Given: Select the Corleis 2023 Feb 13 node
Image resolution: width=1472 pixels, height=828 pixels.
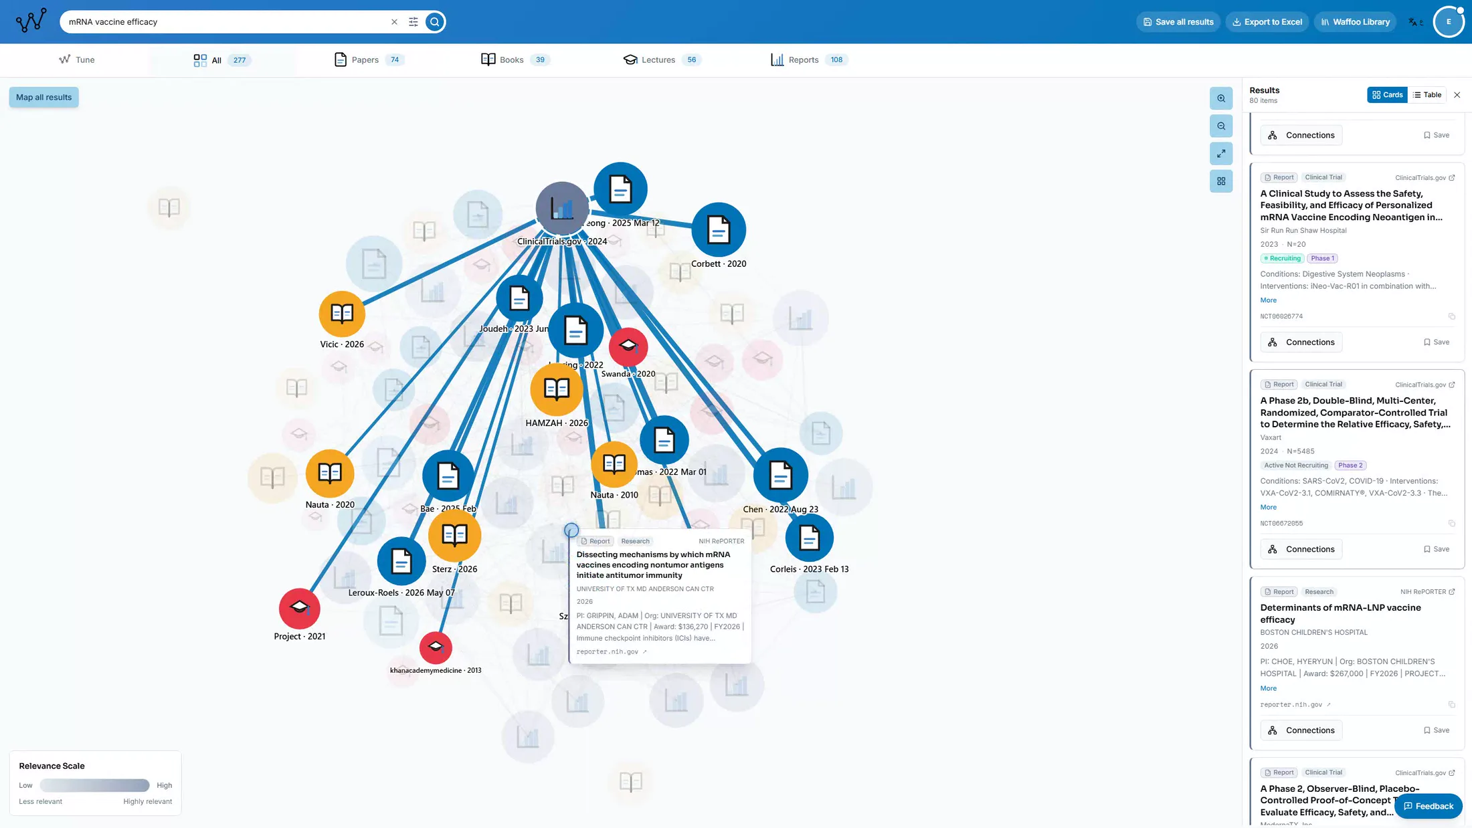Looking at the screenshot, I should tap(809, 538).
